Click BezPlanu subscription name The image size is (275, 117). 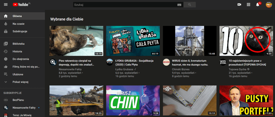pos(18,100)
